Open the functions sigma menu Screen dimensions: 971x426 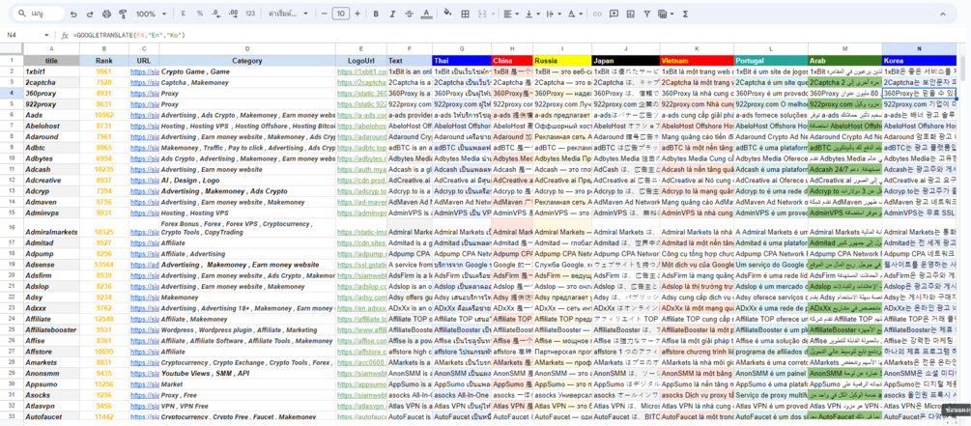click(686, 14)
